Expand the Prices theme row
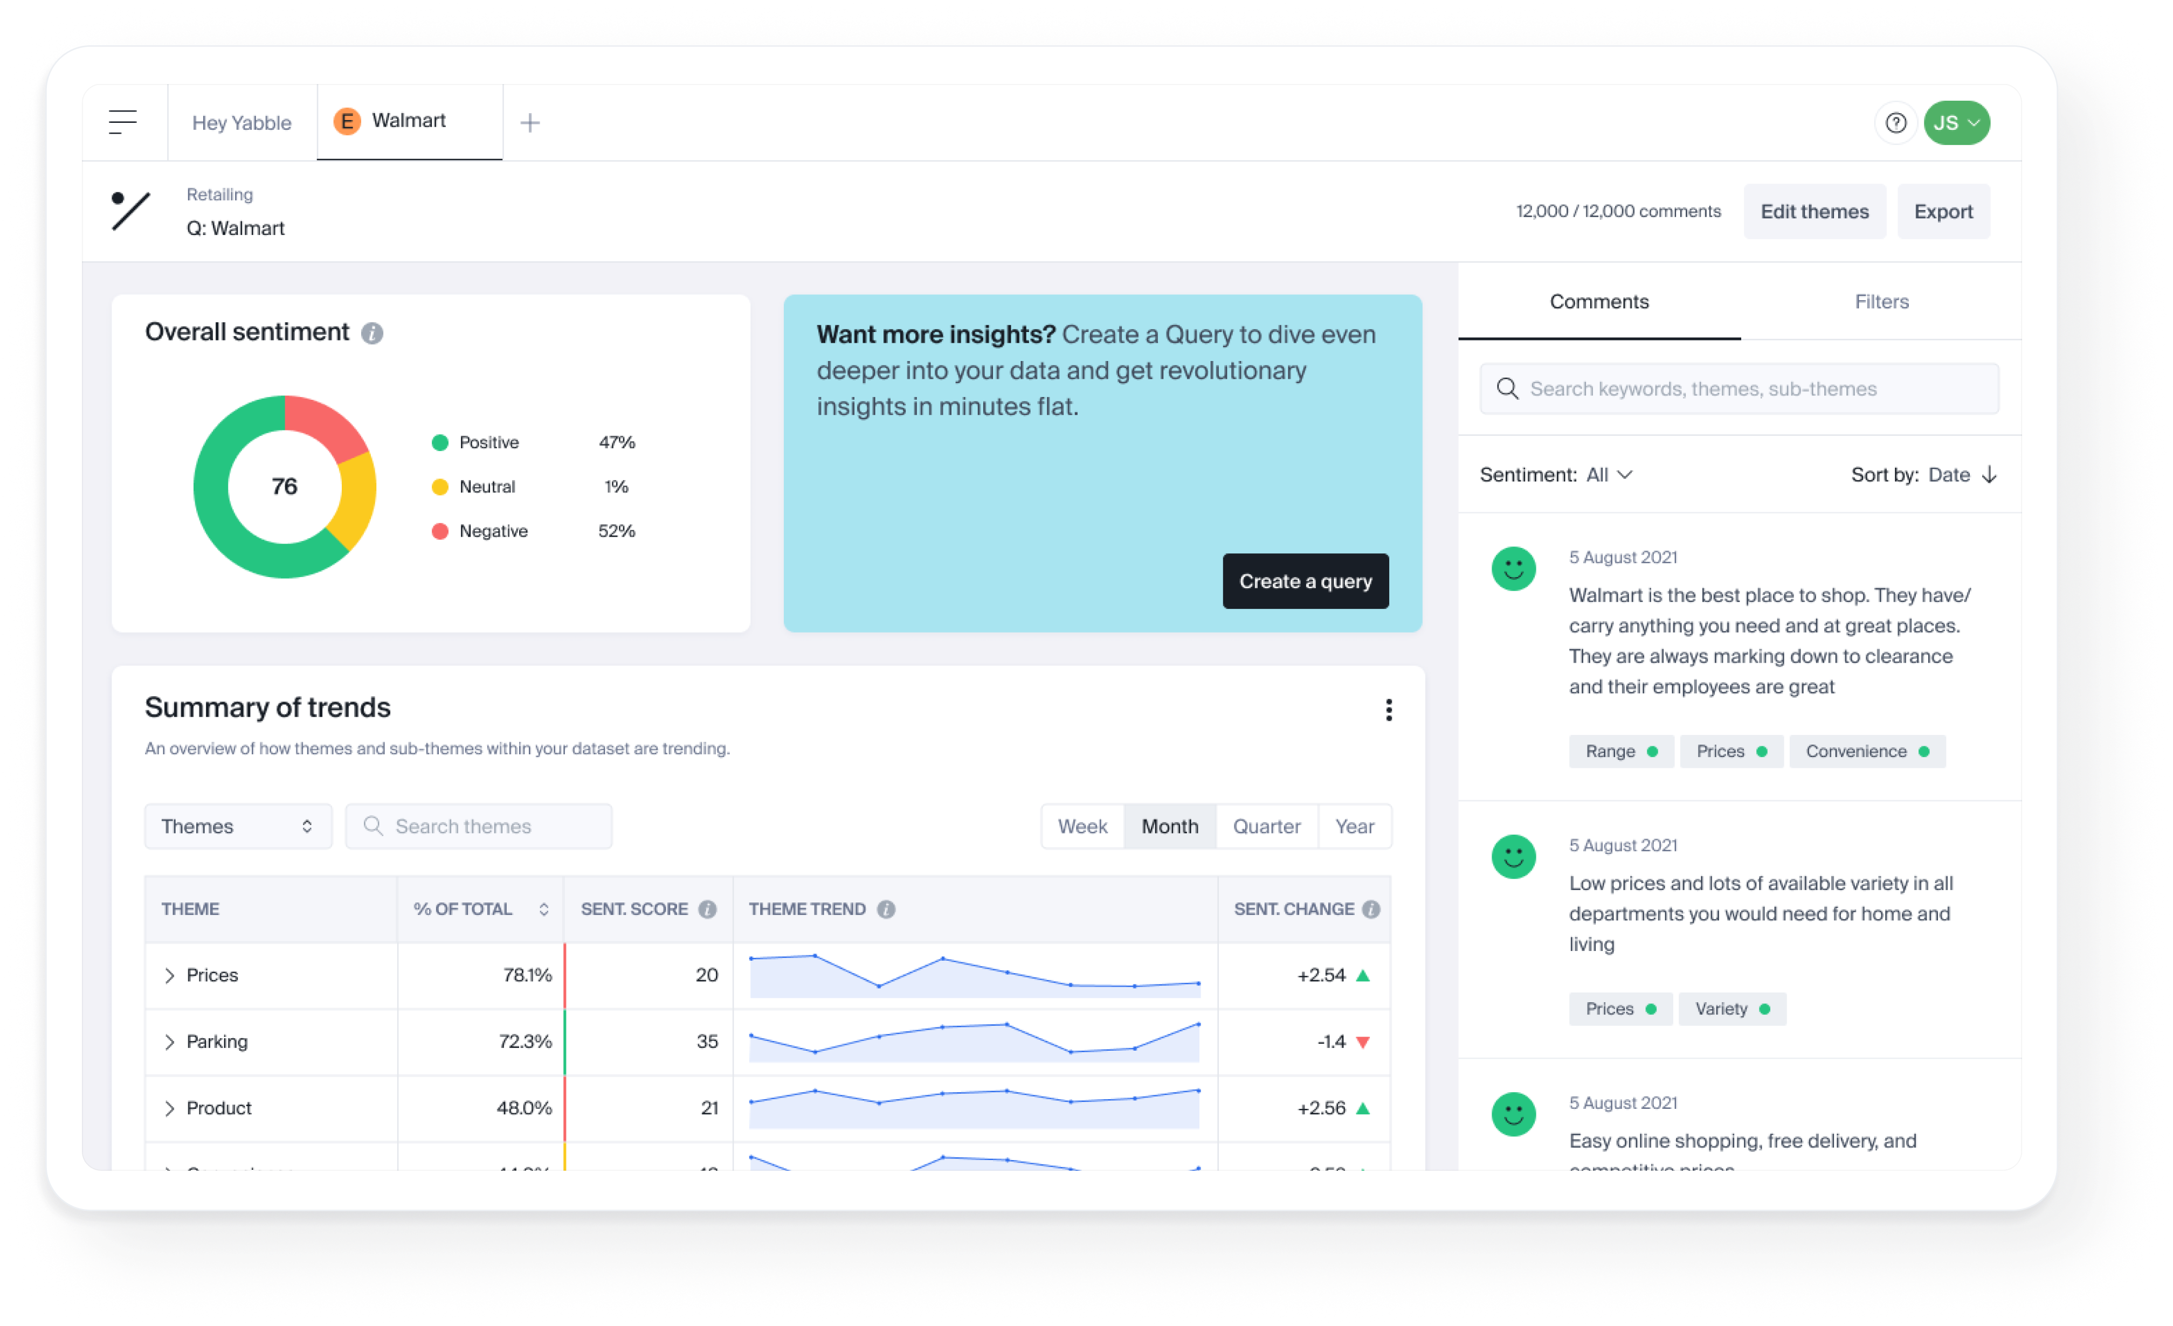 169,975
